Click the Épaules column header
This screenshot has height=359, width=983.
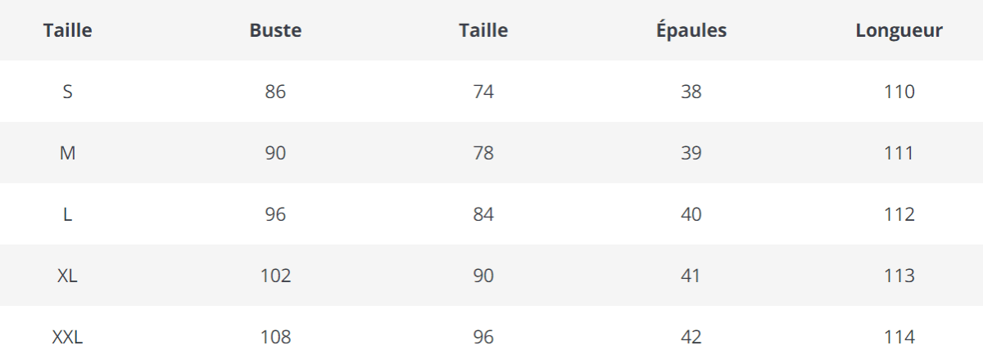click(691, 31)
